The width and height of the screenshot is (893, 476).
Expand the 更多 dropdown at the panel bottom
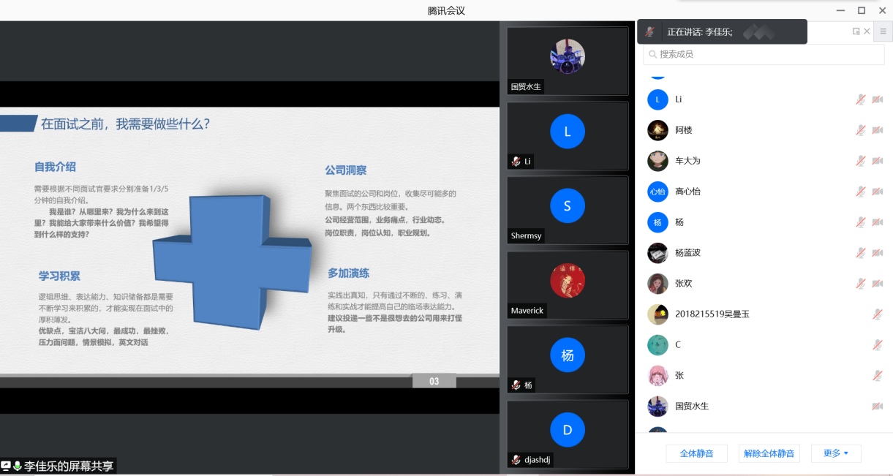835,453
